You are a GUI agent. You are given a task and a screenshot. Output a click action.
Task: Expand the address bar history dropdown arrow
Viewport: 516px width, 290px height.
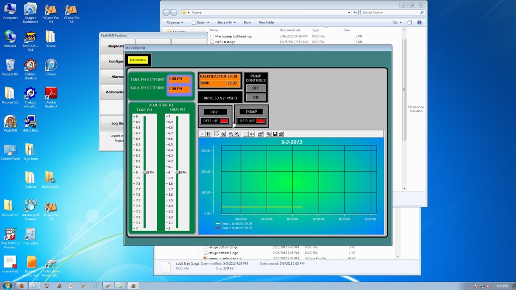pyautogui.click(x=349, y=13)
